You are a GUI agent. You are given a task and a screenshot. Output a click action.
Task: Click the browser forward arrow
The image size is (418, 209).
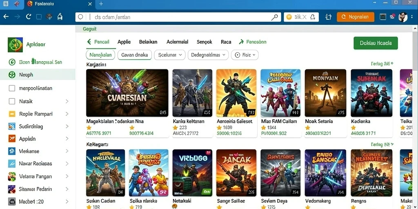point(17,17)
